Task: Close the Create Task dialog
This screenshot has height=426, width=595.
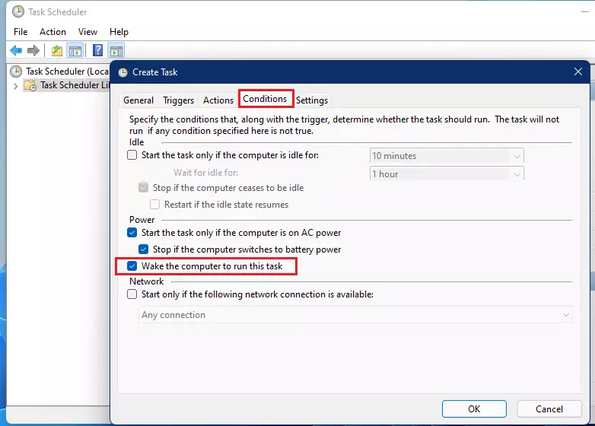Action: tap(578, 72)
